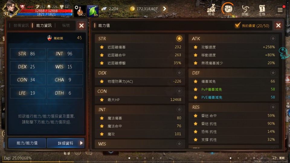Image resolution: width=290 pixels, height=163 pixels.
Task: Expand 詳細資料 detailed info arrow
Action: 81,143
